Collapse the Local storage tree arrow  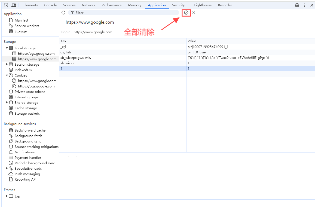click(x=7, y=48)
